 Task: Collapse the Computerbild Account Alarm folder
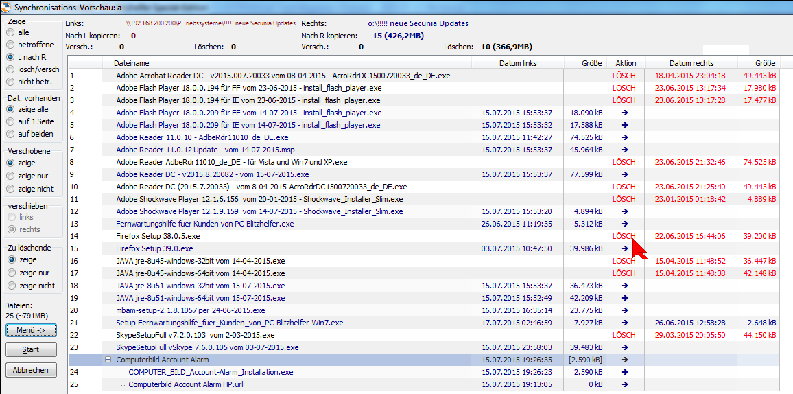(108, 360)
